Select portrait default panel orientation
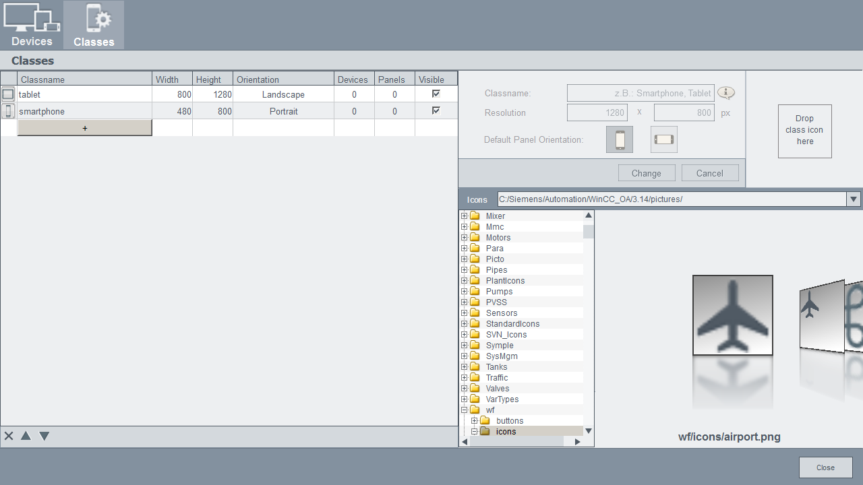 point(620,139)
